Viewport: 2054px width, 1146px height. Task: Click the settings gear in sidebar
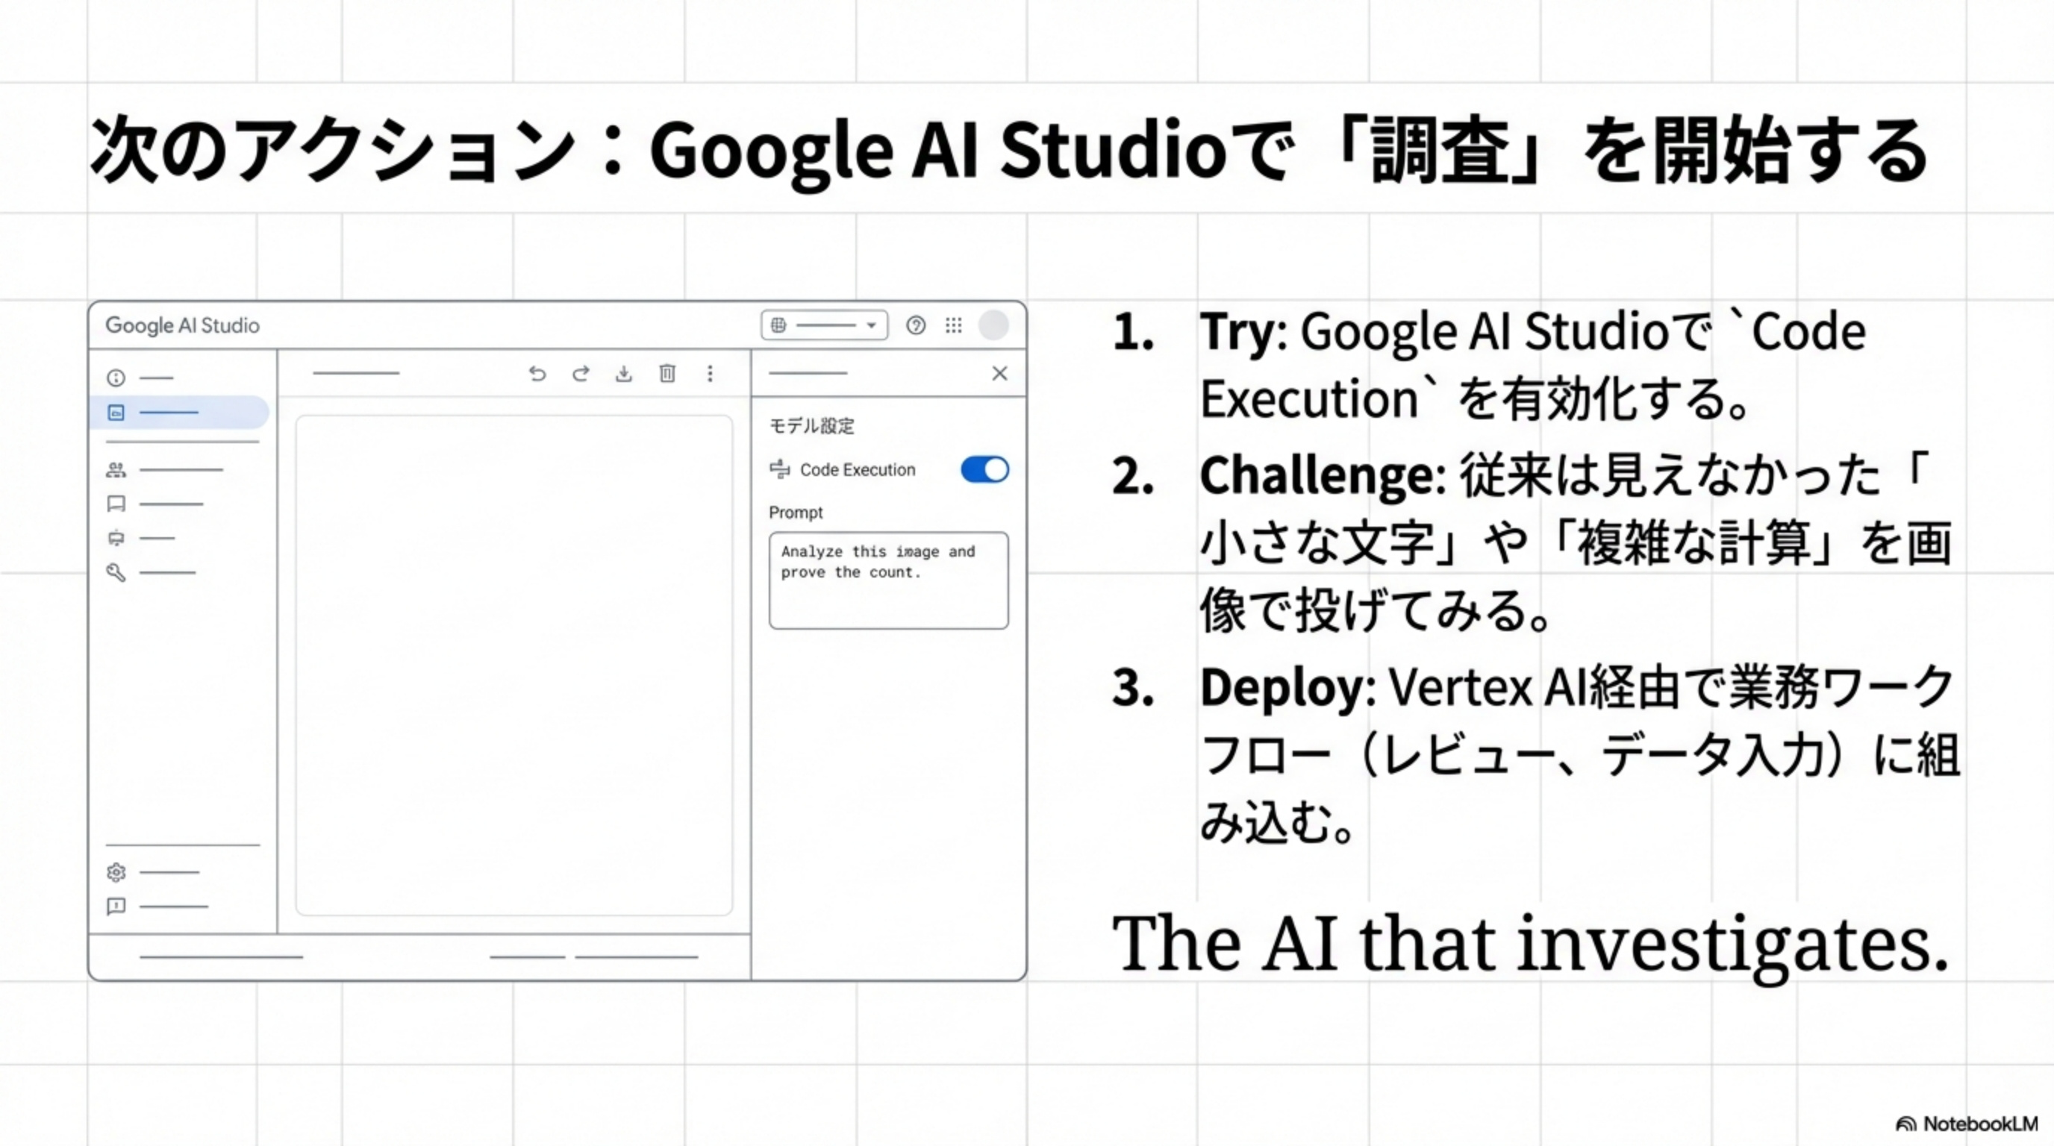tap(116, 872)
